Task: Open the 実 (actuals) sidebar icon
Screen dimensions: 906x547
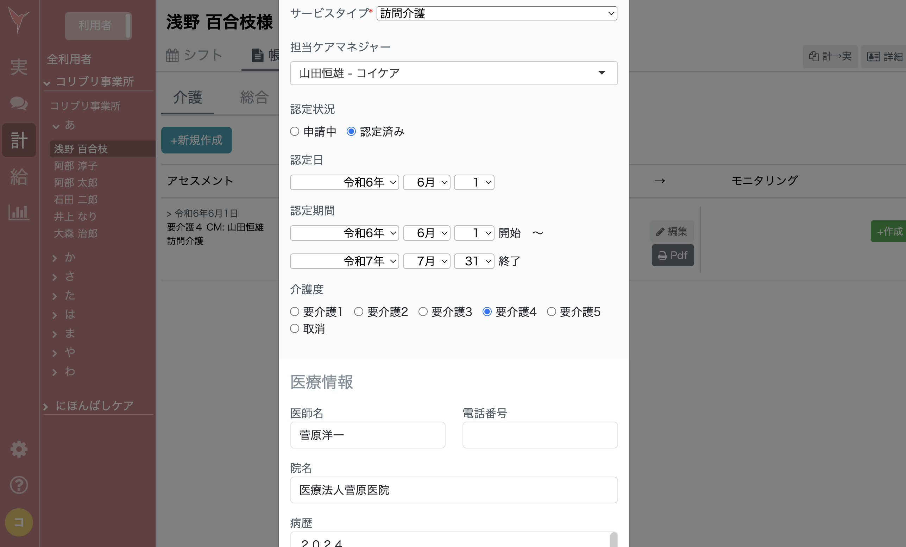Action: [x=19, y=67]
